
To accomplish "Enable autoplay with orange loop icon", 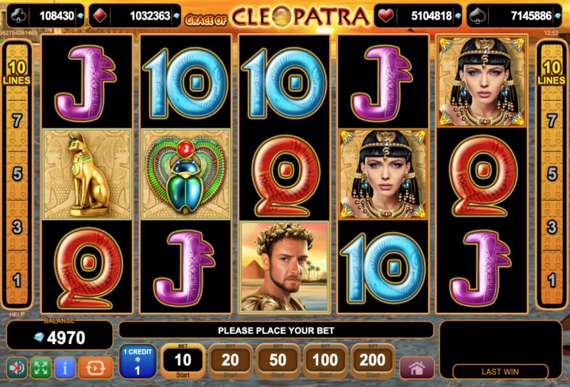I will [x=96, y=368].
